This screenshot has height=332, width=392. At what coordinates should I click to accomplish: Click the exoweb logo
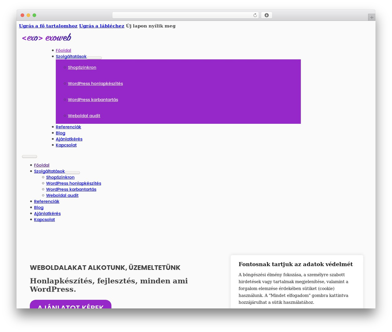47,38
